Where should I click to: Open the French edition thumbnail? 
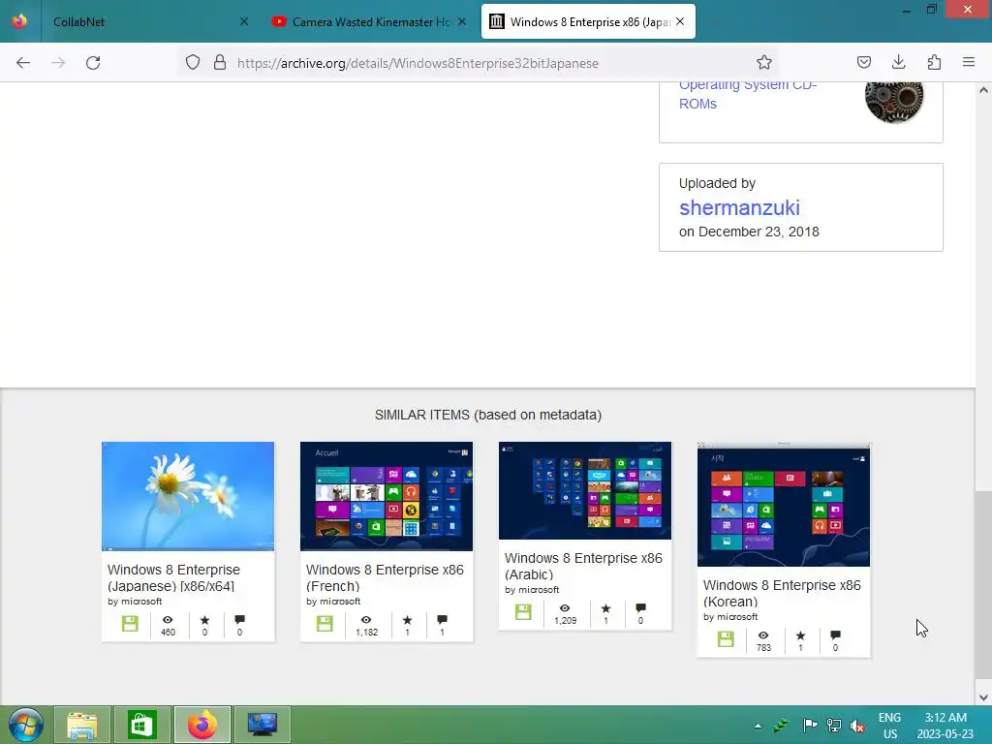(387, 496)
